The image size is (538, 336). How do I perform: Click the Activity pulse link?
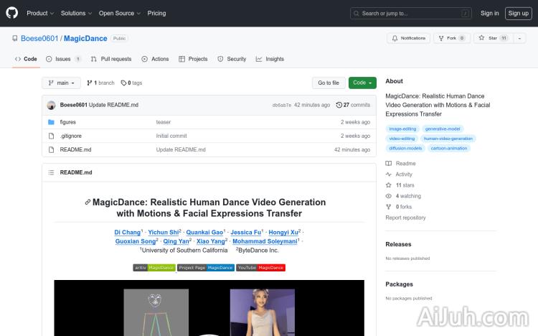pos(403,174)
